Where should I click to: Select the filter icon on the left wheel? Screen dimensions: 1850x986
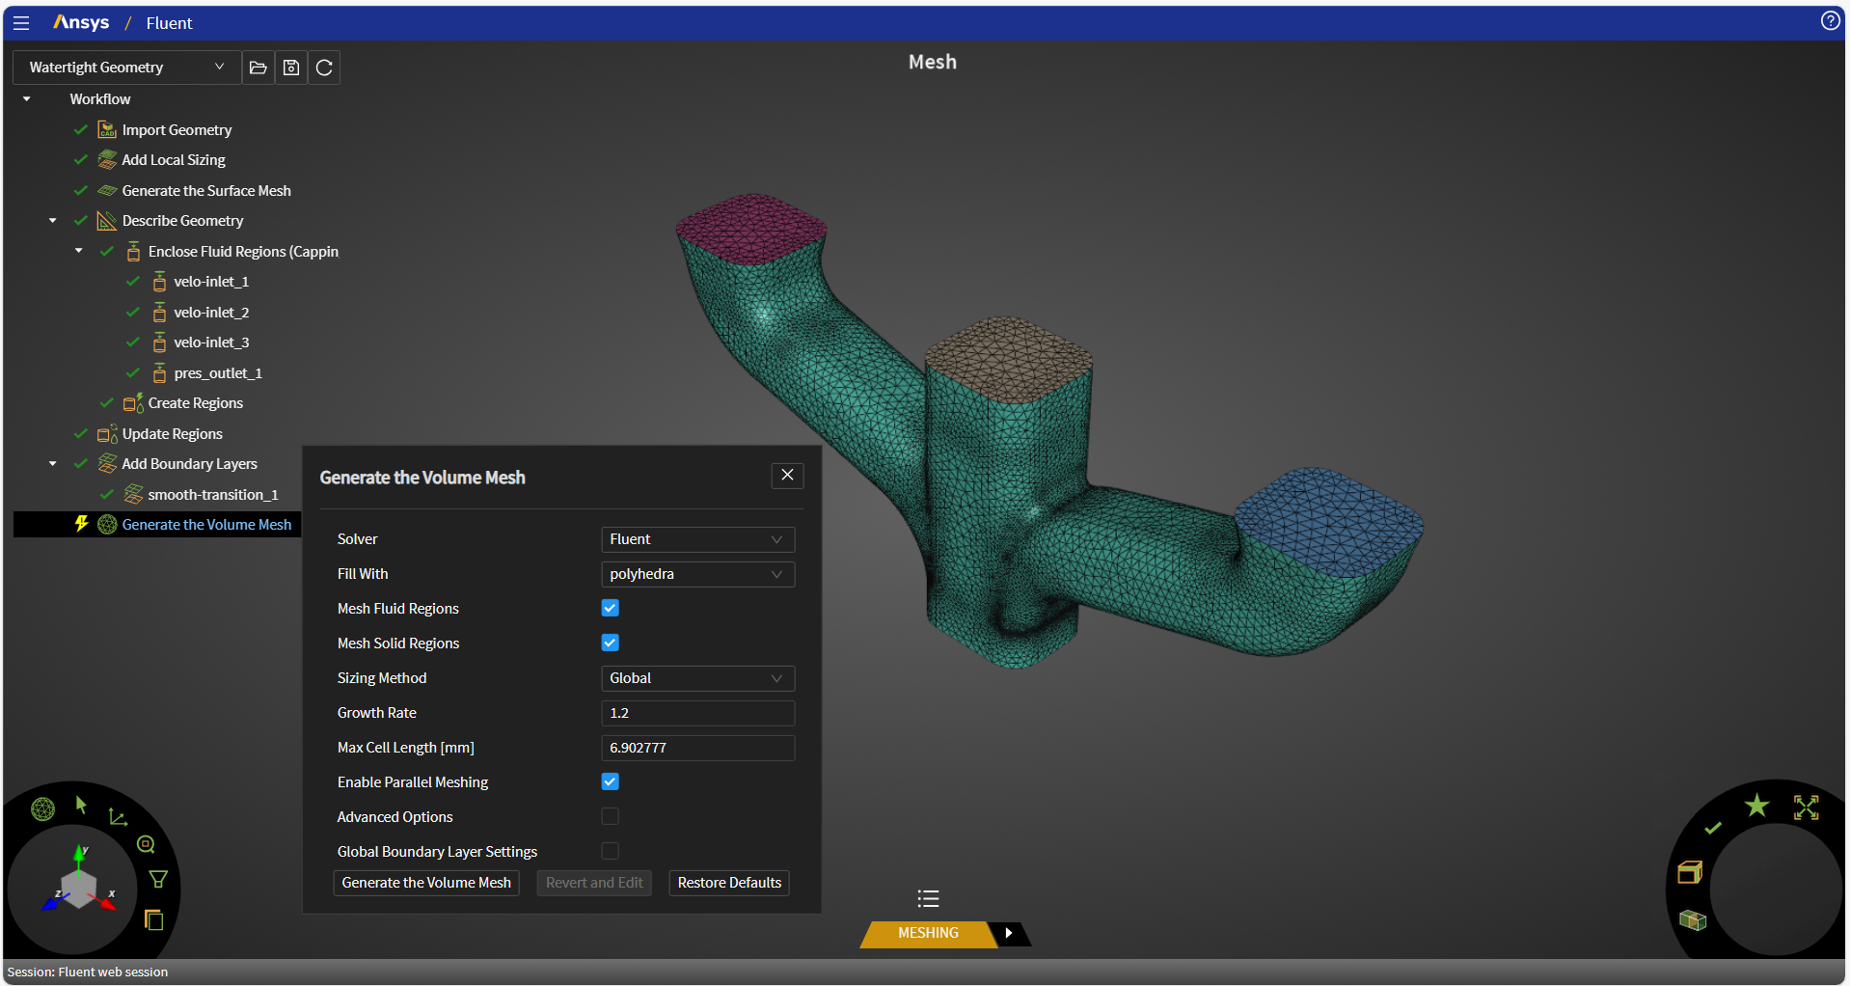(158, 879)
